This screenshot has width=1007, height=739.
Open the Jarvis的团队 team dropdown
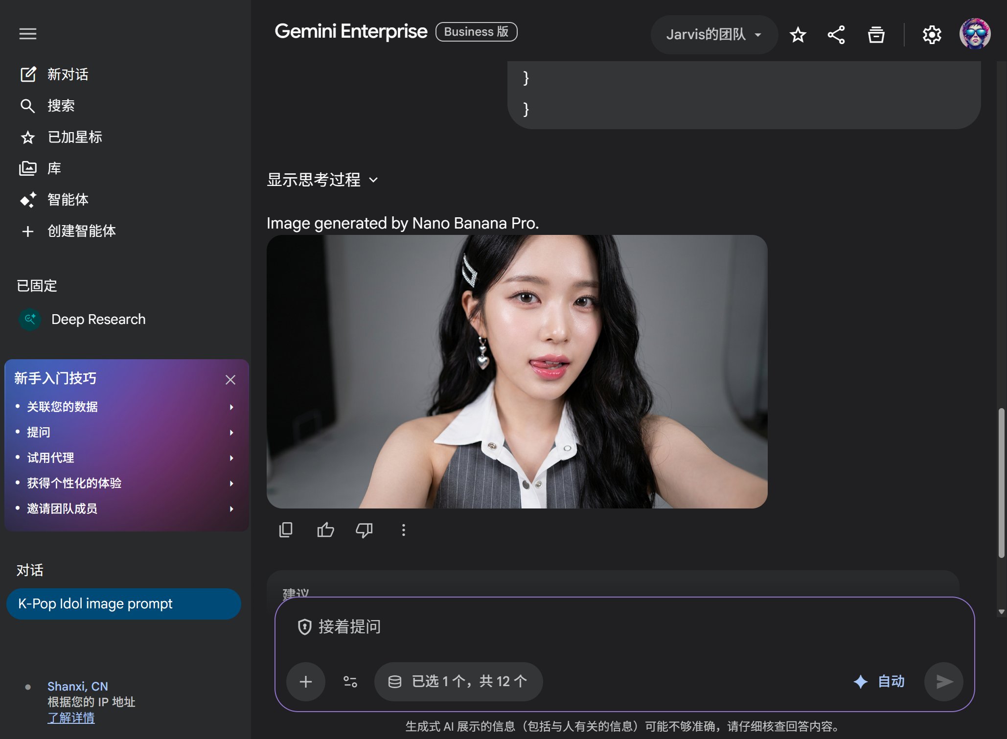pos(713,35)
